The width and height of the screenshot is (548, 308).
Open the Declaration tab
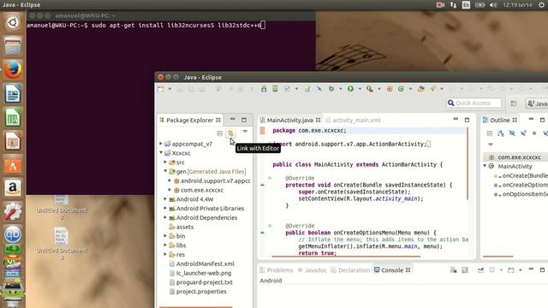[350, 270]
